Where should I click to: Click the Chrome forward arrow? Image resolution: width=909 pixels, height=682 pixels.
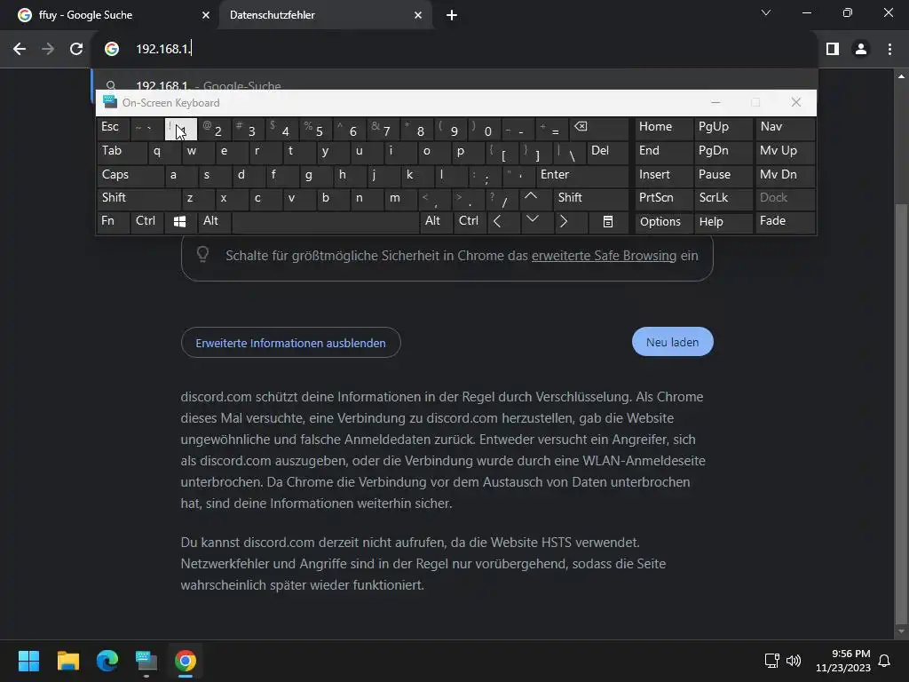48,49
